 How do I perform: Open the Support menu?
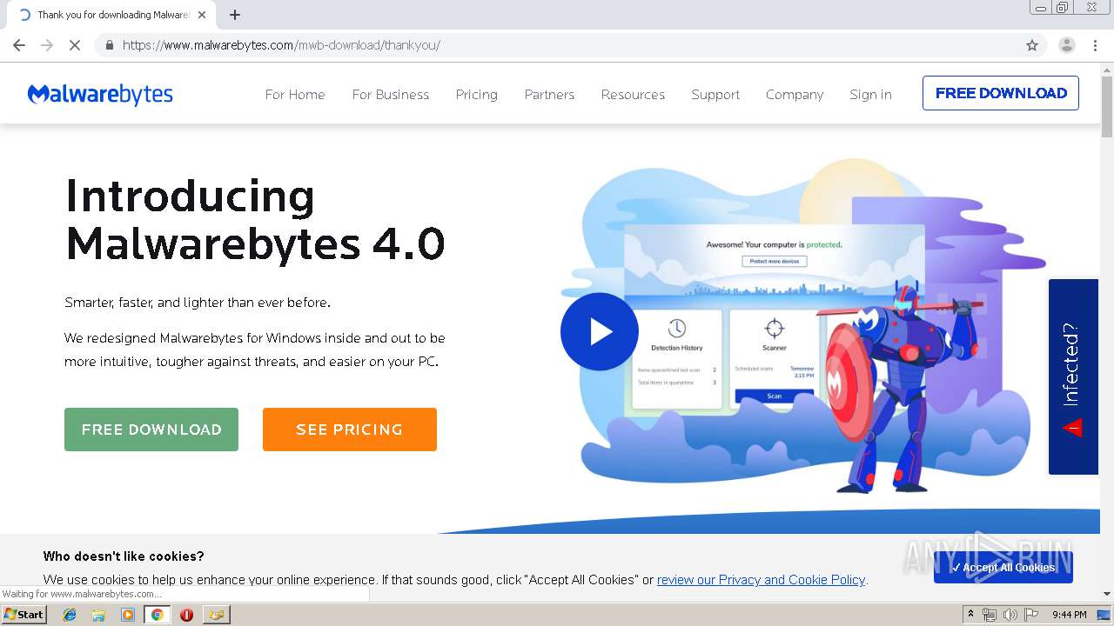point(715,94)
